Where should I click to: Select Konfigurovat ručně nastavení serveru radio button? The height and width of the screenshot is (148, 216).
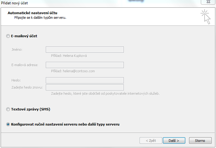pyautogui.click(x=8, y=124)
